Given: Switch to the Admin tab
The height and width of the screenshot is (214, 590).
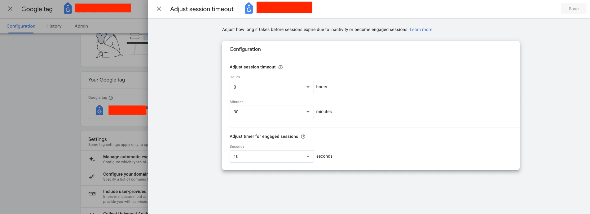Looking at the screenshot, I should pyautogui.click(x=81, y=26).
